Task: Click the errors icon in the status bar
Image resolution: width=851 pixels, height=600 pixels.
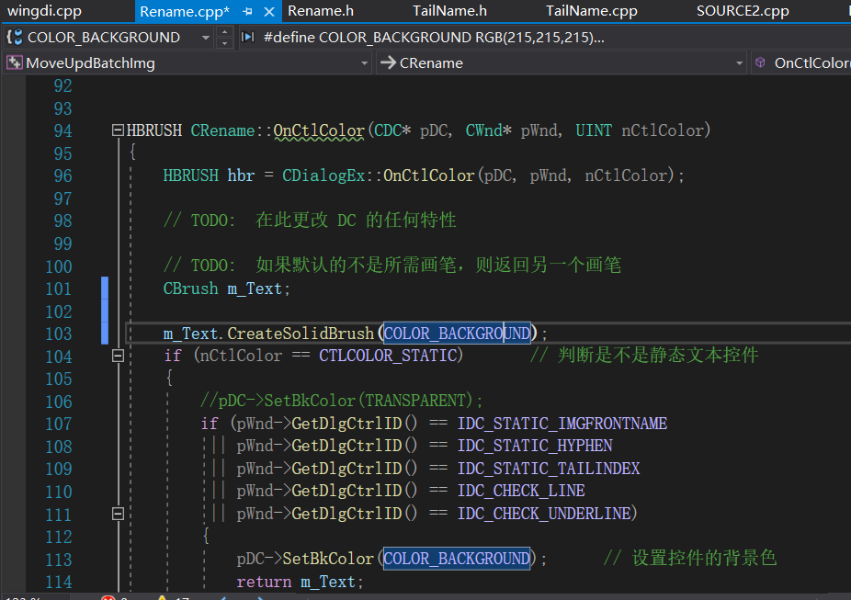Action: [107, 595]
